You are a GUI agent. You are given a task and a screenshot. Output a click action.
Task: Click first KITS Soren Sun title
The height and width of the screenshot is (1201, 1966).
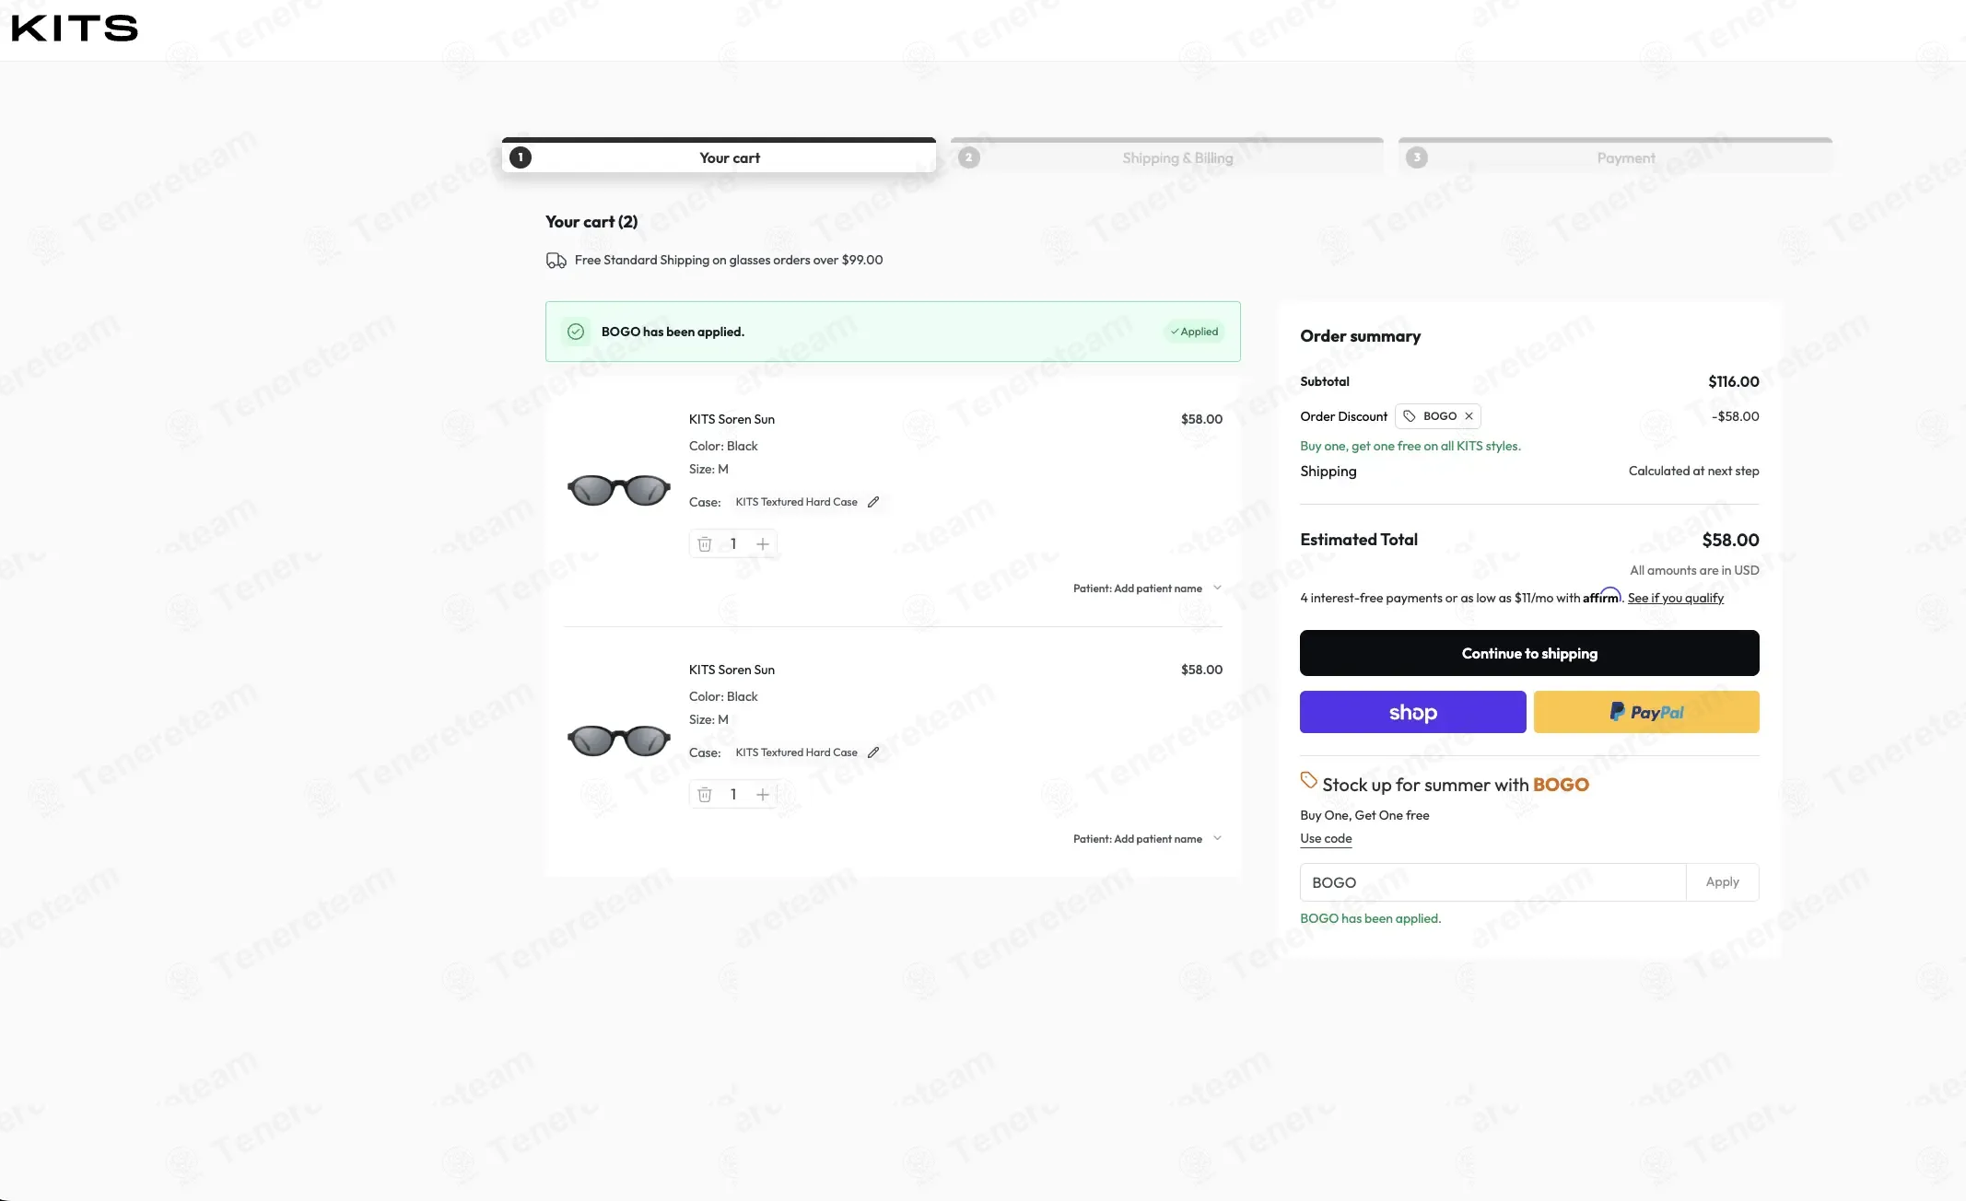731,419
